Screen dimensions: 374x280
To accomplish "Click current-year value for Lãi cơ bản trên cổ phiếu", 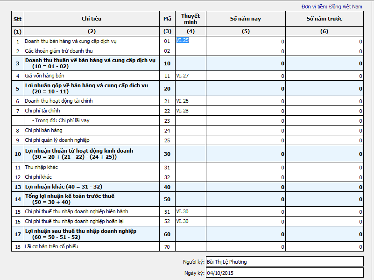I will pyautogui.click(x=246, y=246).
